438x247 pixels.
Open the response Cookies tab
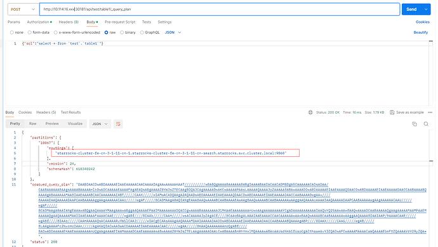[x=25, y=112]
